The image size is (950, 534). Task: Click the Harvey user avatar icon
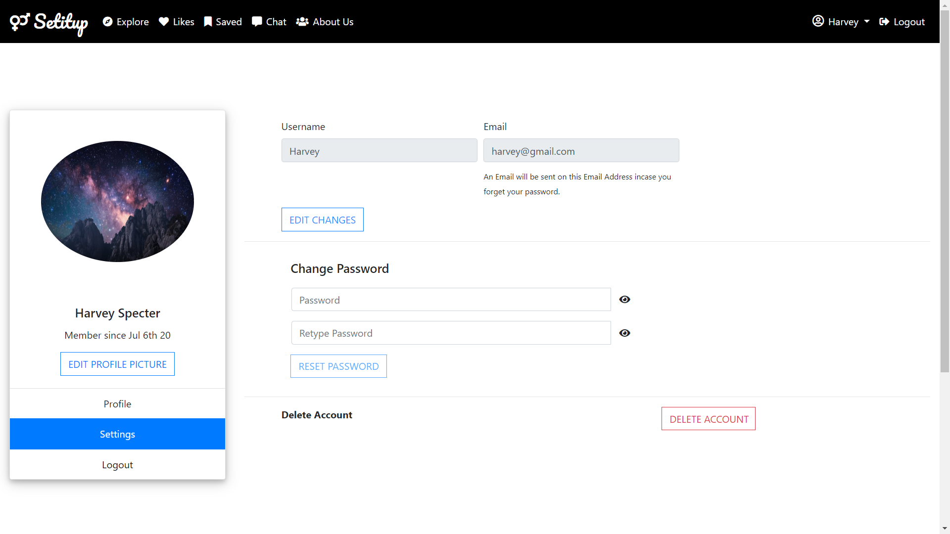point(818,21)
